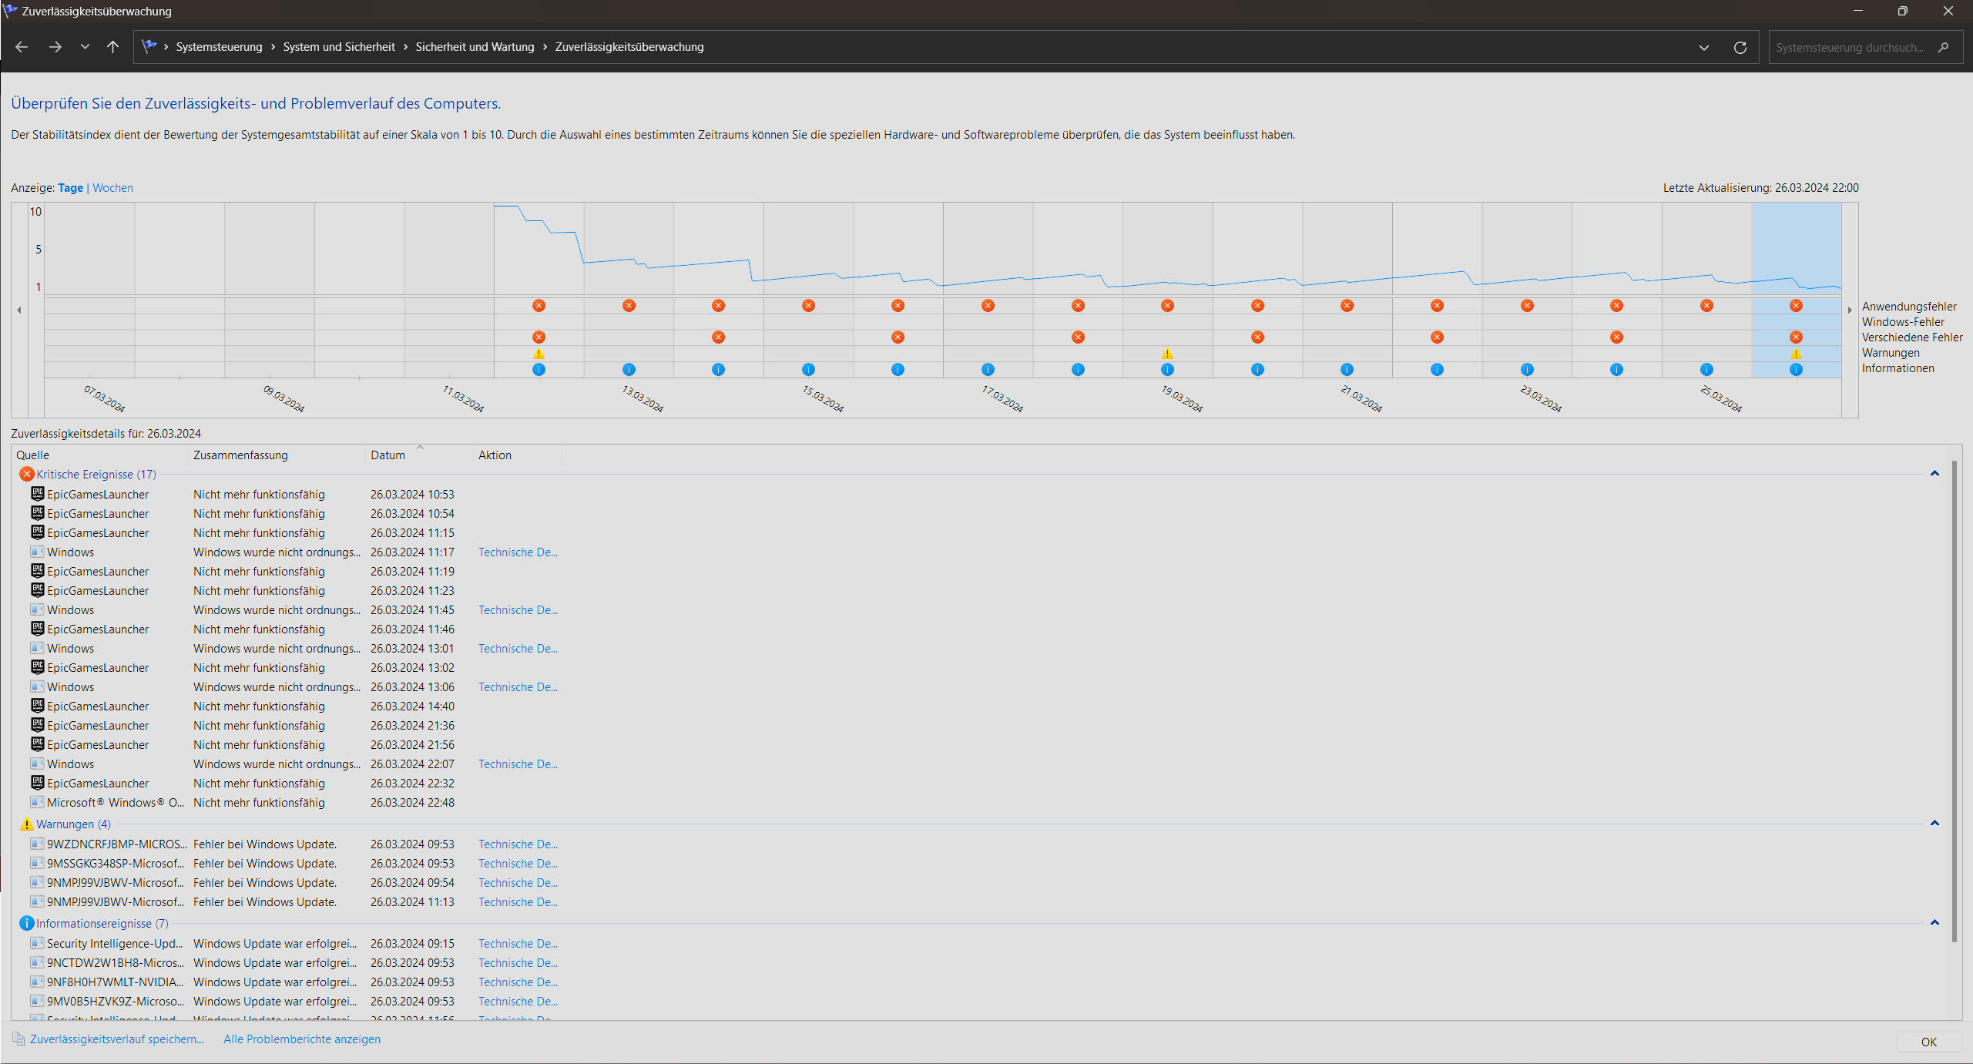Collapse the Warnungen group
The image size is (1973, 1064).
click(1934, 824)
